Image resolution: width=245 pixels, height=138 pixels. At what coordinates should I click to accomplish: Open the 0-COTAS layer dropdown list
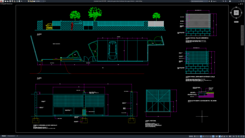(39, 1)
